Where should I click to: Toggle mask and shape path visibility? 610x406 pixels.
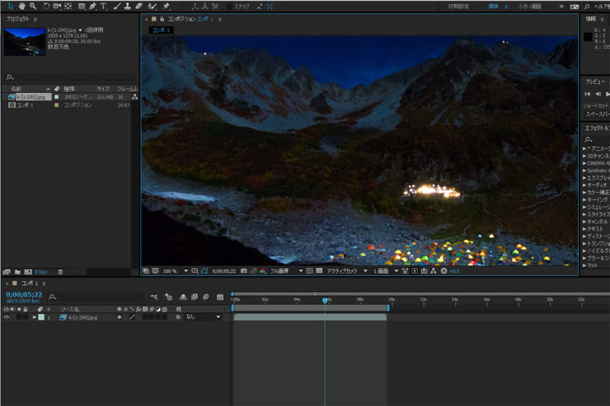coord(204,271)
